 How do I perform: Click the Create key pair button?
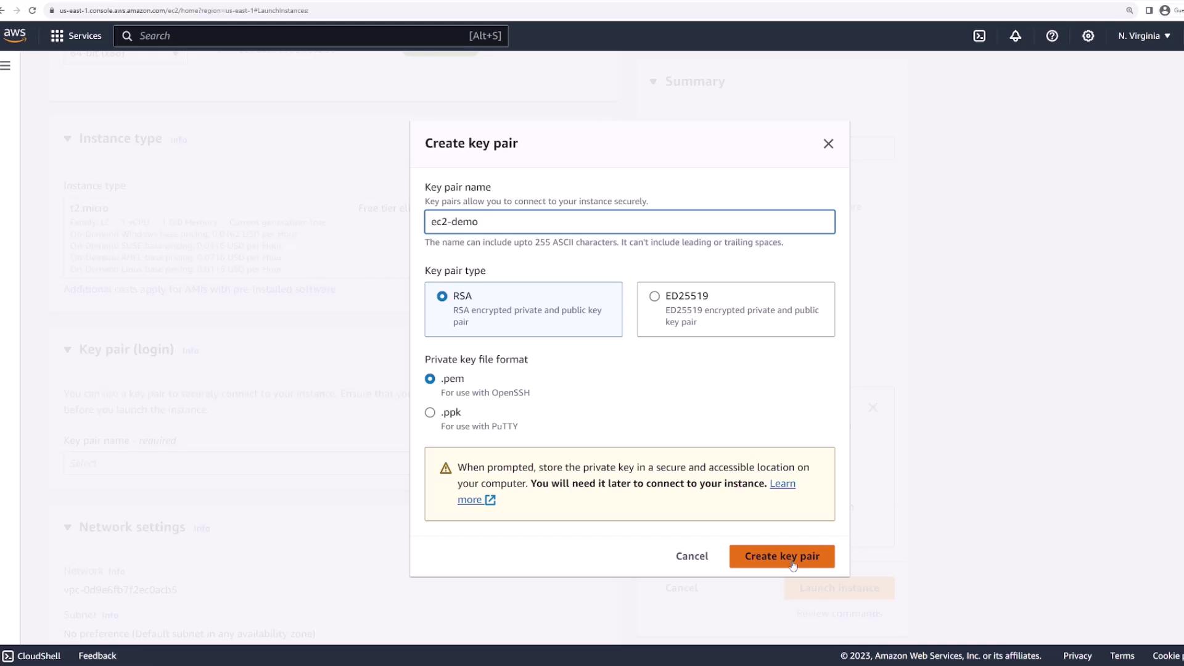point(781,556)
